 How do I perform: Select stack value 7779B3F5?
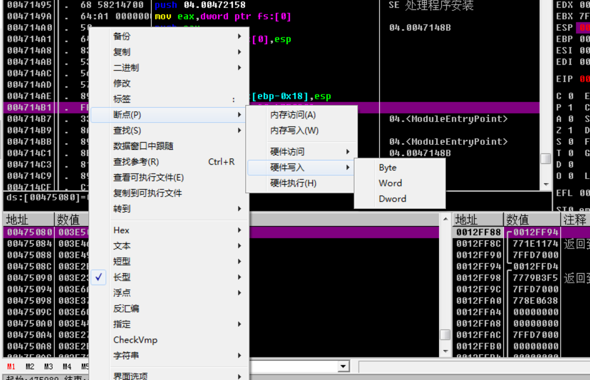535,278
